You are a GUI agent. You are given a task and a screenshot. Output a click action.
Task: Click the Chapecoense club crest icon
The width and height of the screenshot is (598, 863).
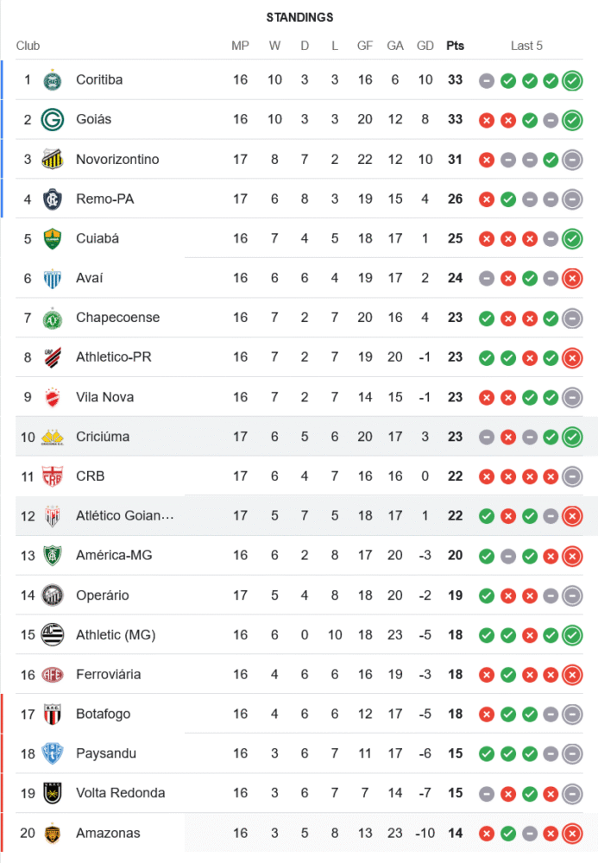pos(53,318)
